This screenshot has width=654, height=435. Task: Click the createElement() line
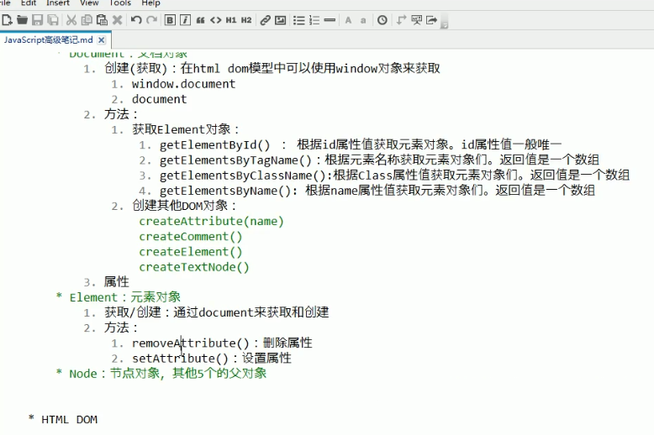pos(191,252)
